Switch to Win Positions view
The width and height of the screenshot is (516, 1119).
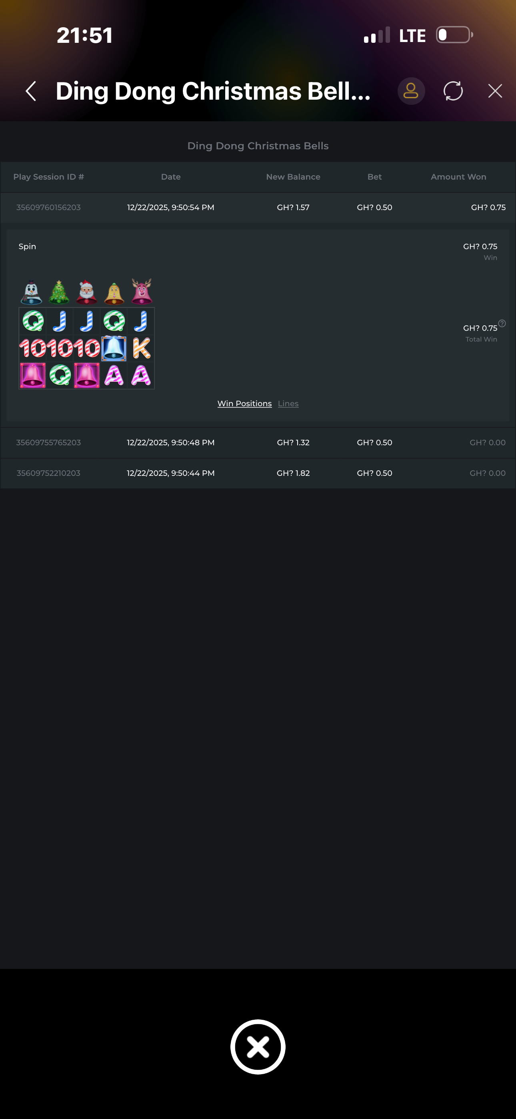click(x=244, y=403)
